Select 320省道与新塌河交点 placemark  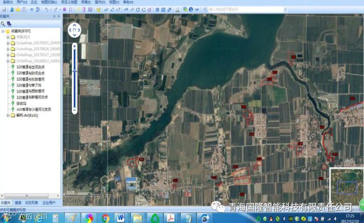[x=32, y=97]
